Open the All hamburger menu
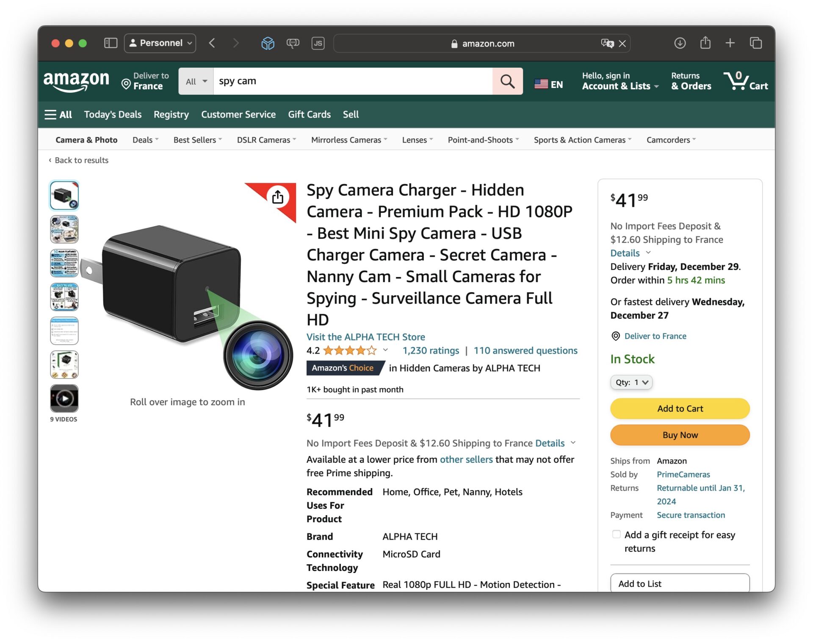 pos(58,115)
